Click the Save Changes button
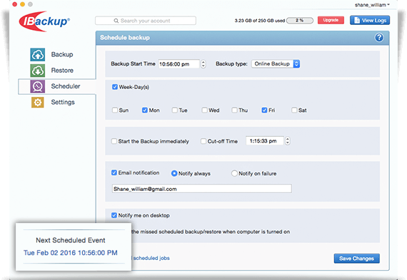 (x=356, y=259)
